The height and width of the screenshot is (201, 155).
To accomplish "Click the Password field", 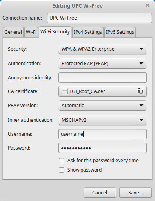I will (102, 148).
